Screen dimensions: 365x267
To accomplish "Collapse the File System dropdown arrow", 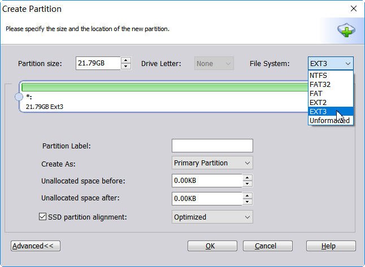I will [348, 64].
